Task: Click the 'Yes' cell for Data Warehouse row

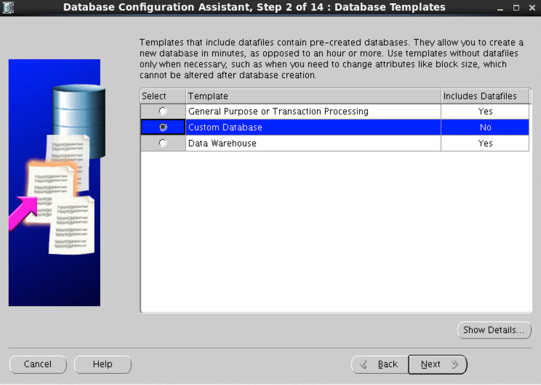Action: pos(485,143)
